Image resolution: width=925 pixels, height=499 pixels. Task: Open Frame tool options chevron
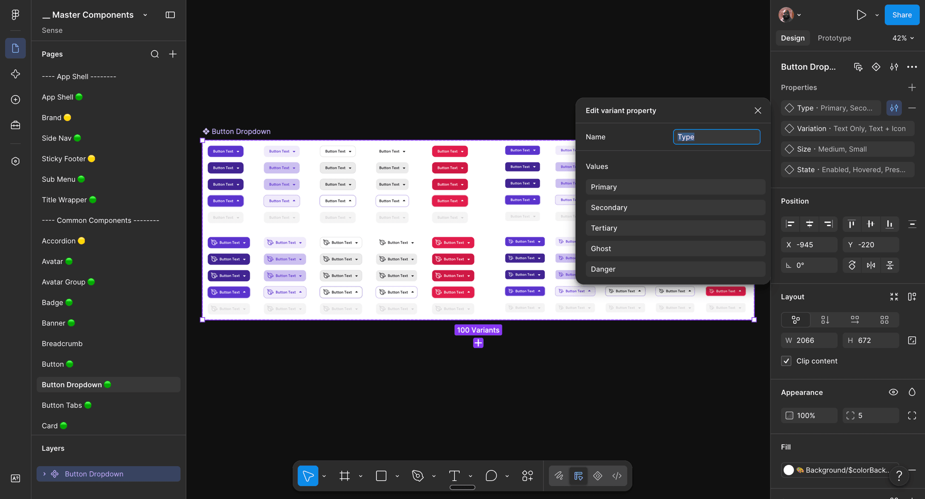361,476
